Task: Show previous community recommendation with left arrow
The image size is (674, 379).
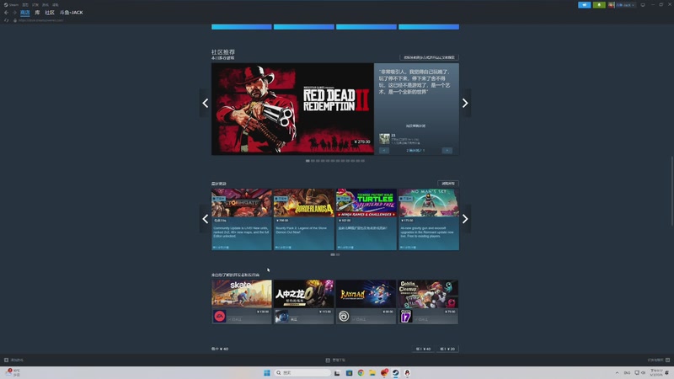Action: pyautogui.click(x=206, y=103)
